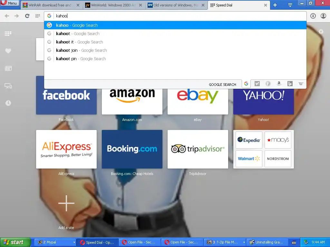Image resolution: width=330 pixels, height=247 pixels.
Task: Open the TripAdvisor speed dial tile
Action: point(198,149)
